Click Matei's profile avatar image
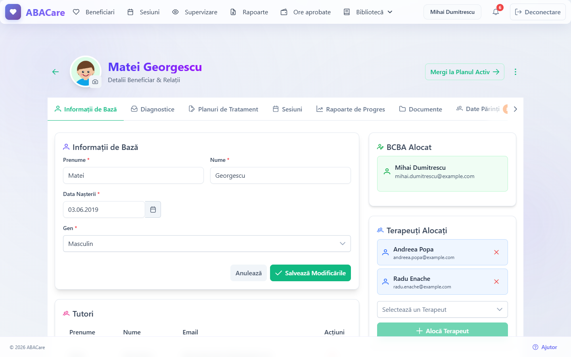Image resolution: width=571 pixels, height=357 pixels. pyautogui.click(x=86, y=71)
